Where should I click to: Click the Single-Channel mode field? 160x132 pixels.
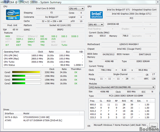point(120,74)
